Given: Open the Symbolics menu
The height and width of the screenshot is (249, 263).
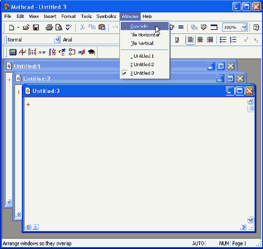Looking at the screenshot, I should pyautogui.click(x=106, y=17).
